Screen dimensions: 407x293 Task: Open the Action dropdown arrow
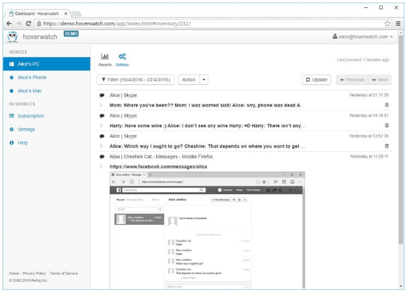204,80
